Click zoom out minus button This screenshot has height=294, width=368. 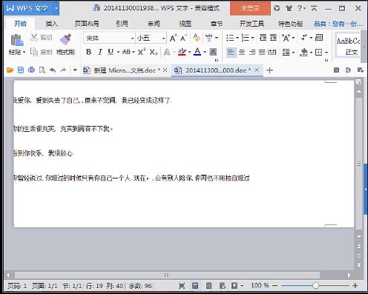pos(275,286)
